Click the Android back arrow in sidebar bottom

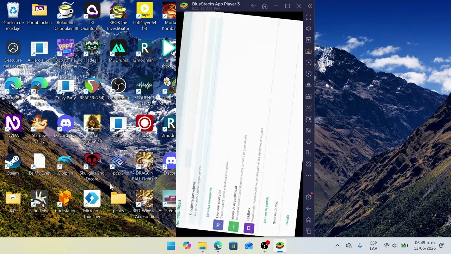pyautogui.click(x=308, y=208)
